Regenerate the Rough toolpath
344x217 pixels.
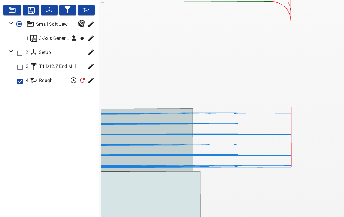click(x=82, y=80)
